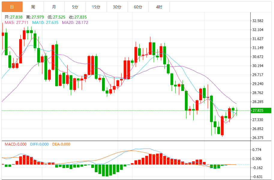
Task: Click the -0.162 MACD axis label
Action: tap(257, 168)
